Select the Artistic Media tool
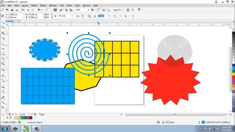Viewport: 235px width, 132px height. [x=3, y=49]
